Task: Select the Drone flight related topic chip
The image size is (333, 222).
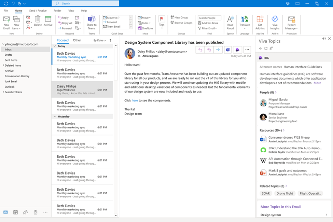Action: coord(285,193)
